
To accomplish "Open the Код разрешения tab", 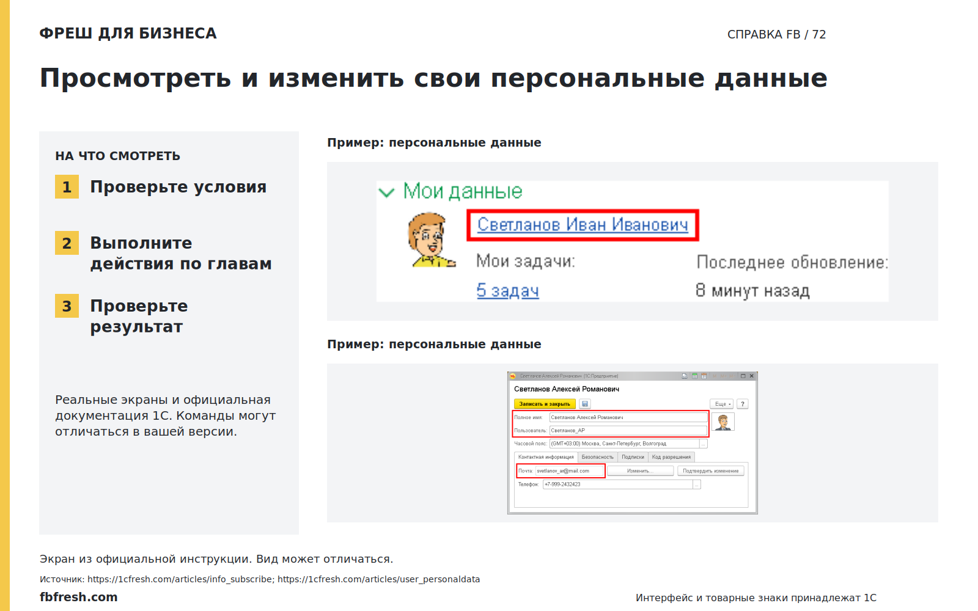I will click(x=671, y=457).
